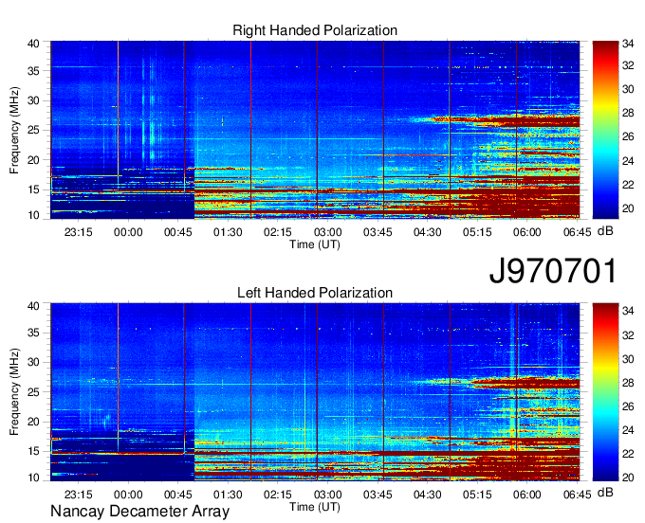Click the "Right Handed Polarization" plot title

coord(315,30)
